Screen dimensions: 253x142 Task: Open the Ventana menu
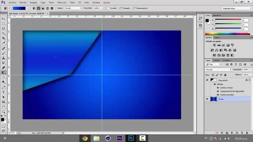coord(96,2)
